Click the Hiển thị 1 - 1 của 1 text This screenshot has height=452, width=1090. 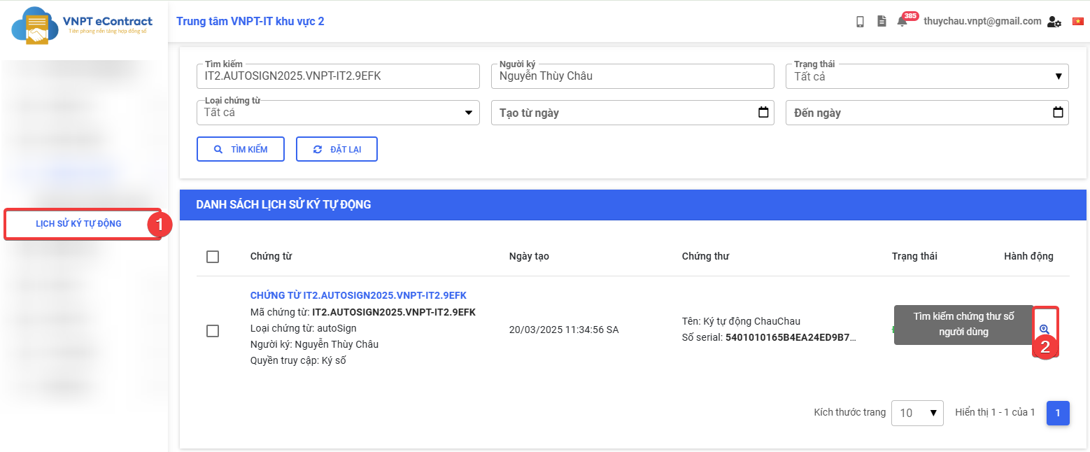click(x=995, y=413)
